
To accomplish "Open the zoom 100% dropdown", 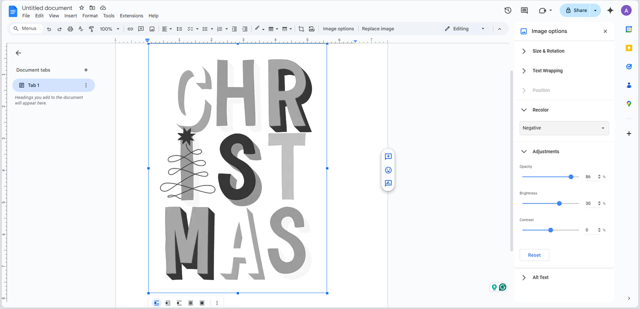I will (x=109, y=29).
